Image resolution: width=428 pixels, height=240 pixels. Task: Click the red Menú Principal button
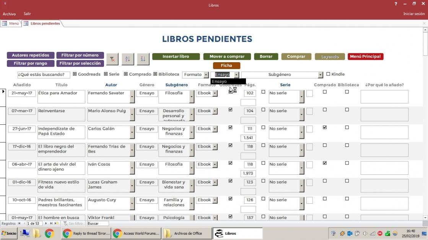click(x=365, y=57)
